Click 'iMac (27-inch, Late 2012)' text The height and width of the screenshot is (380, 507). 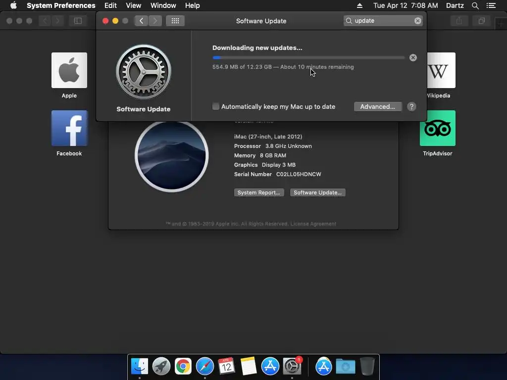268,137
